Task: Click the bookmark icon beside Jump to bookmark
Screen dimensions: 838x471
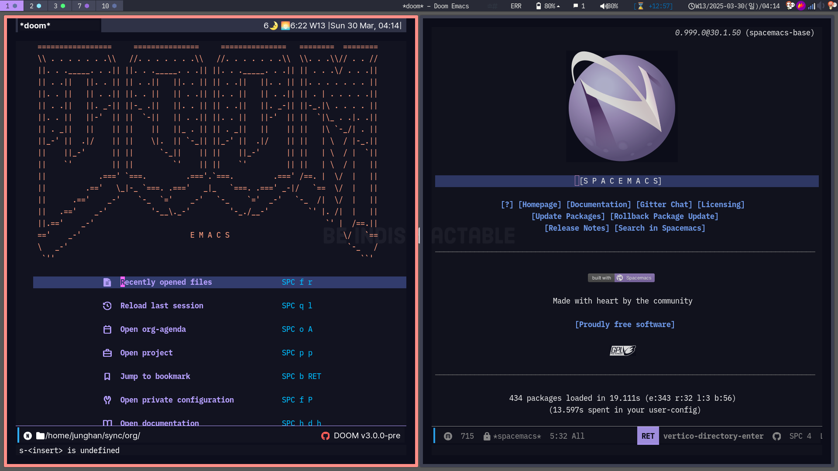Action: [107, 377]
